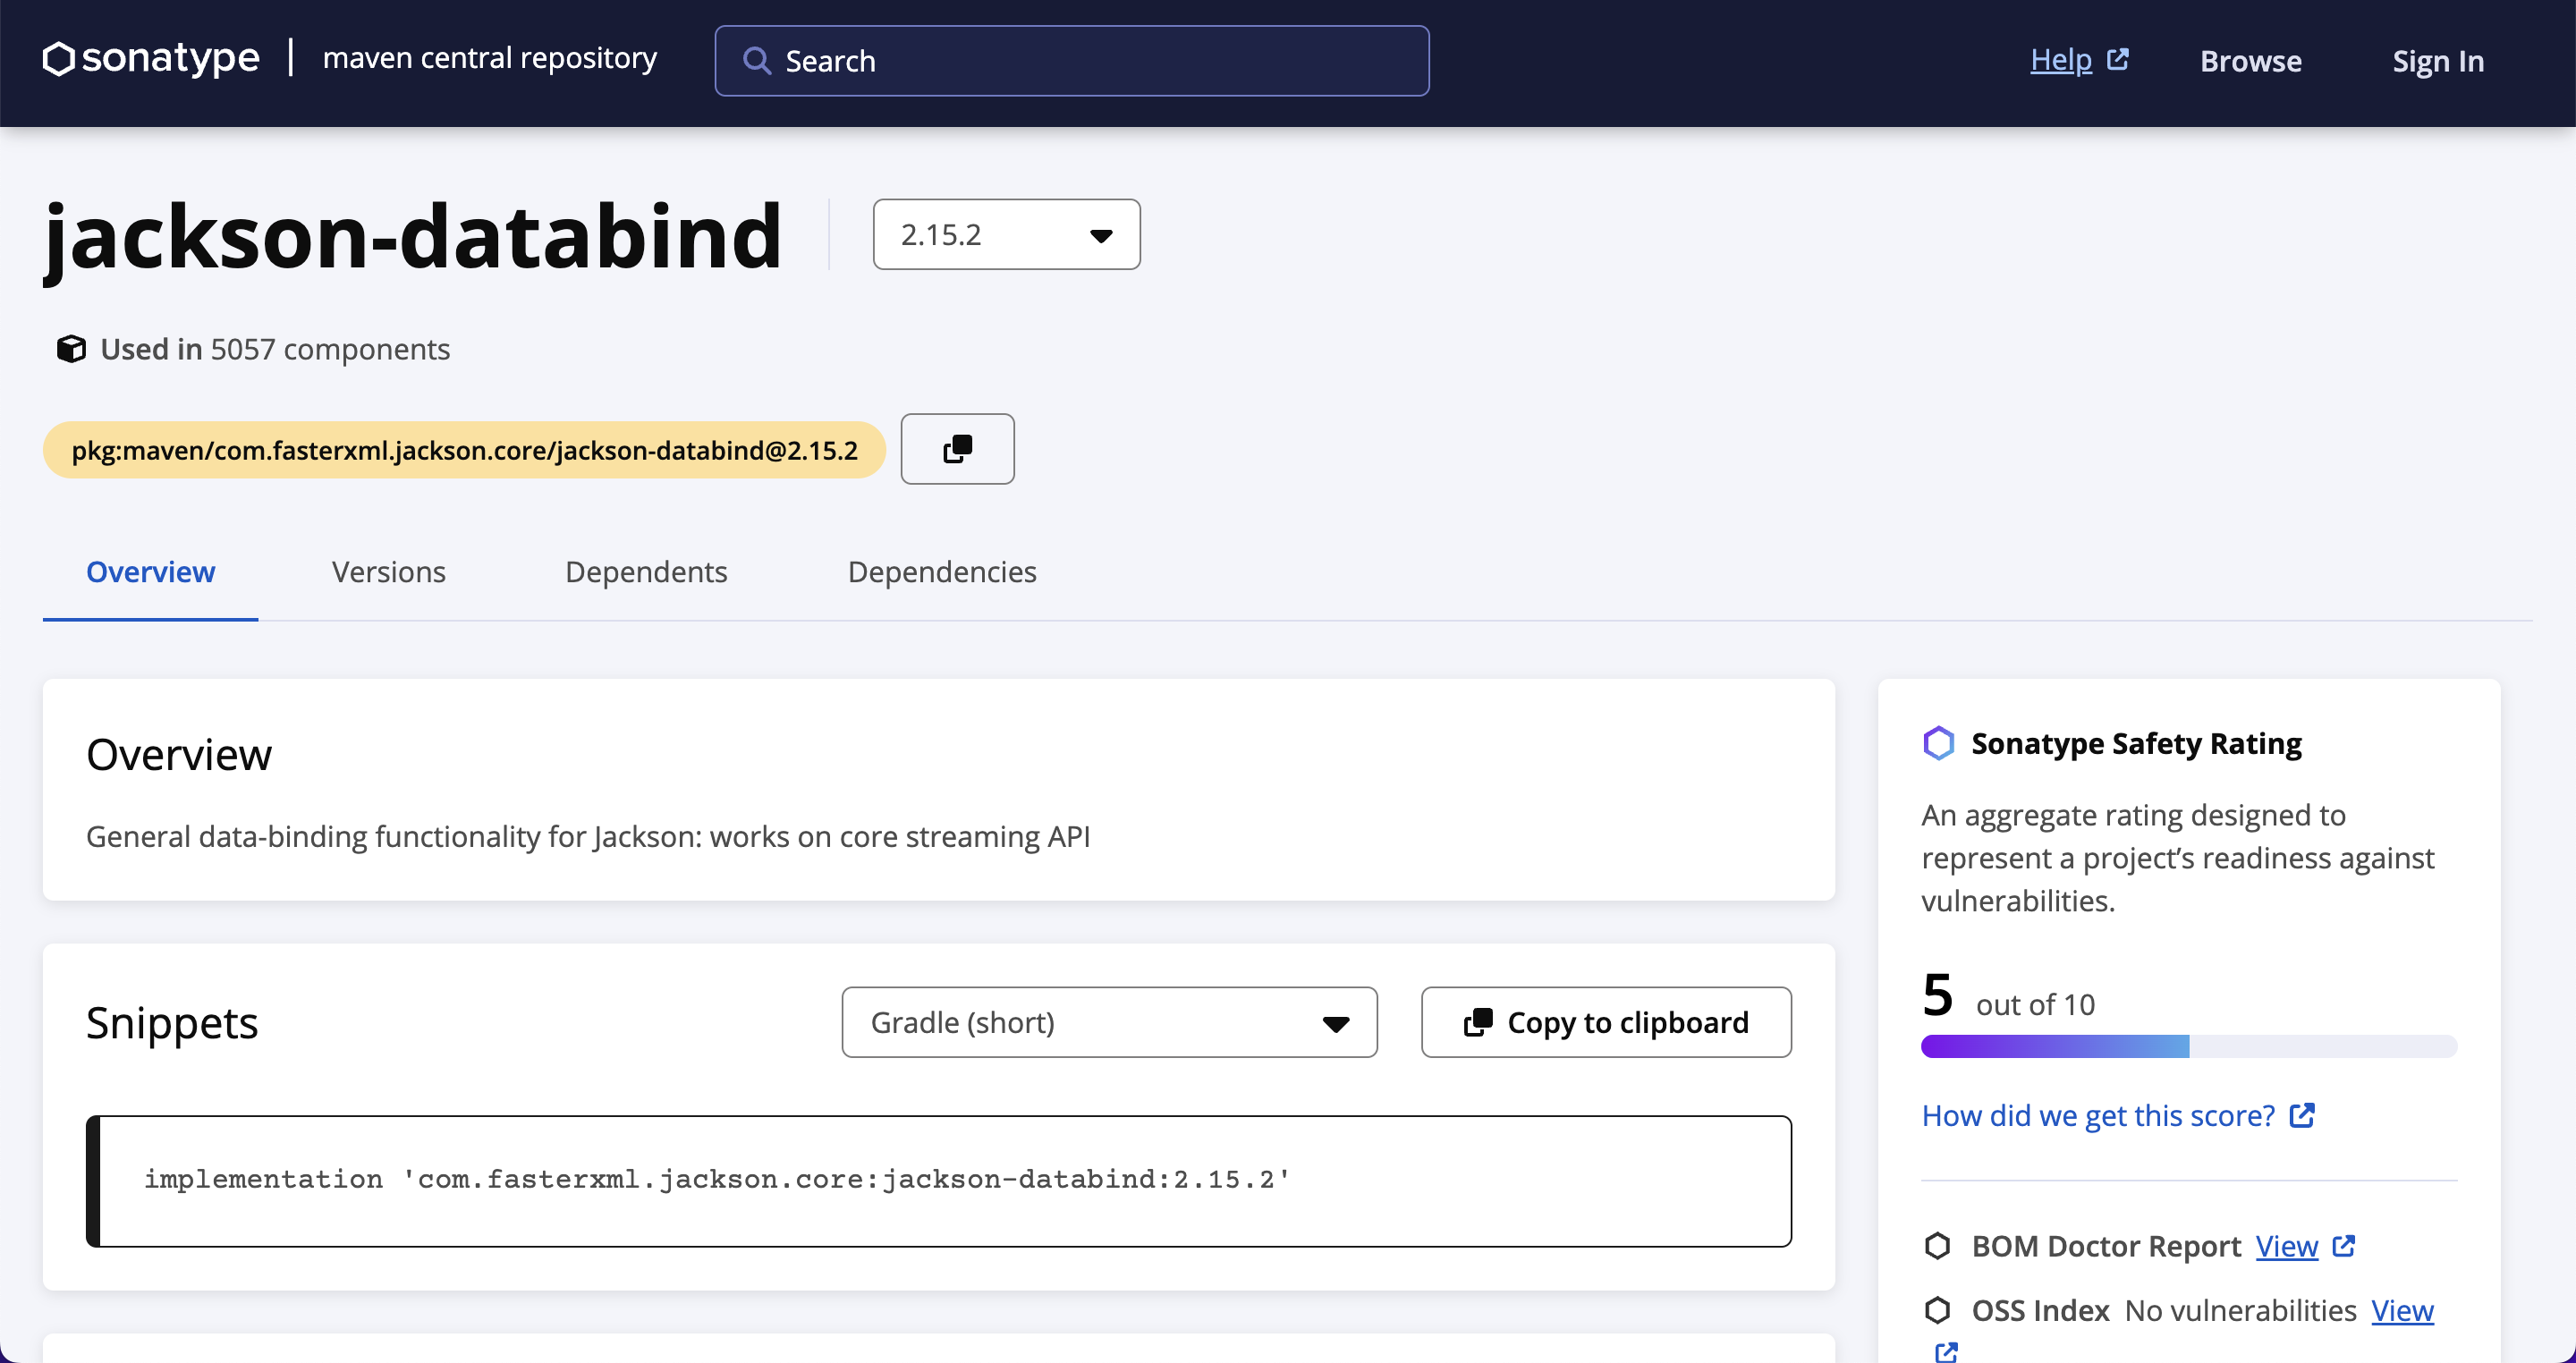Image resolution: width=2576 pixels, height=1363 pixels.
Task: Click the version dropdown arrow
Action: [x=1101, y=236]
